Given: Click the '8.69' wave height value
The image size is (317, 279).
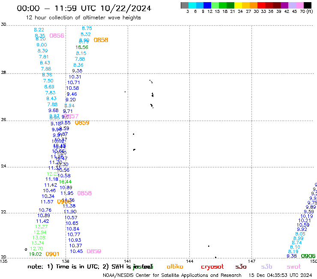Looking at the screenshot, I should [x=49, y=87].
